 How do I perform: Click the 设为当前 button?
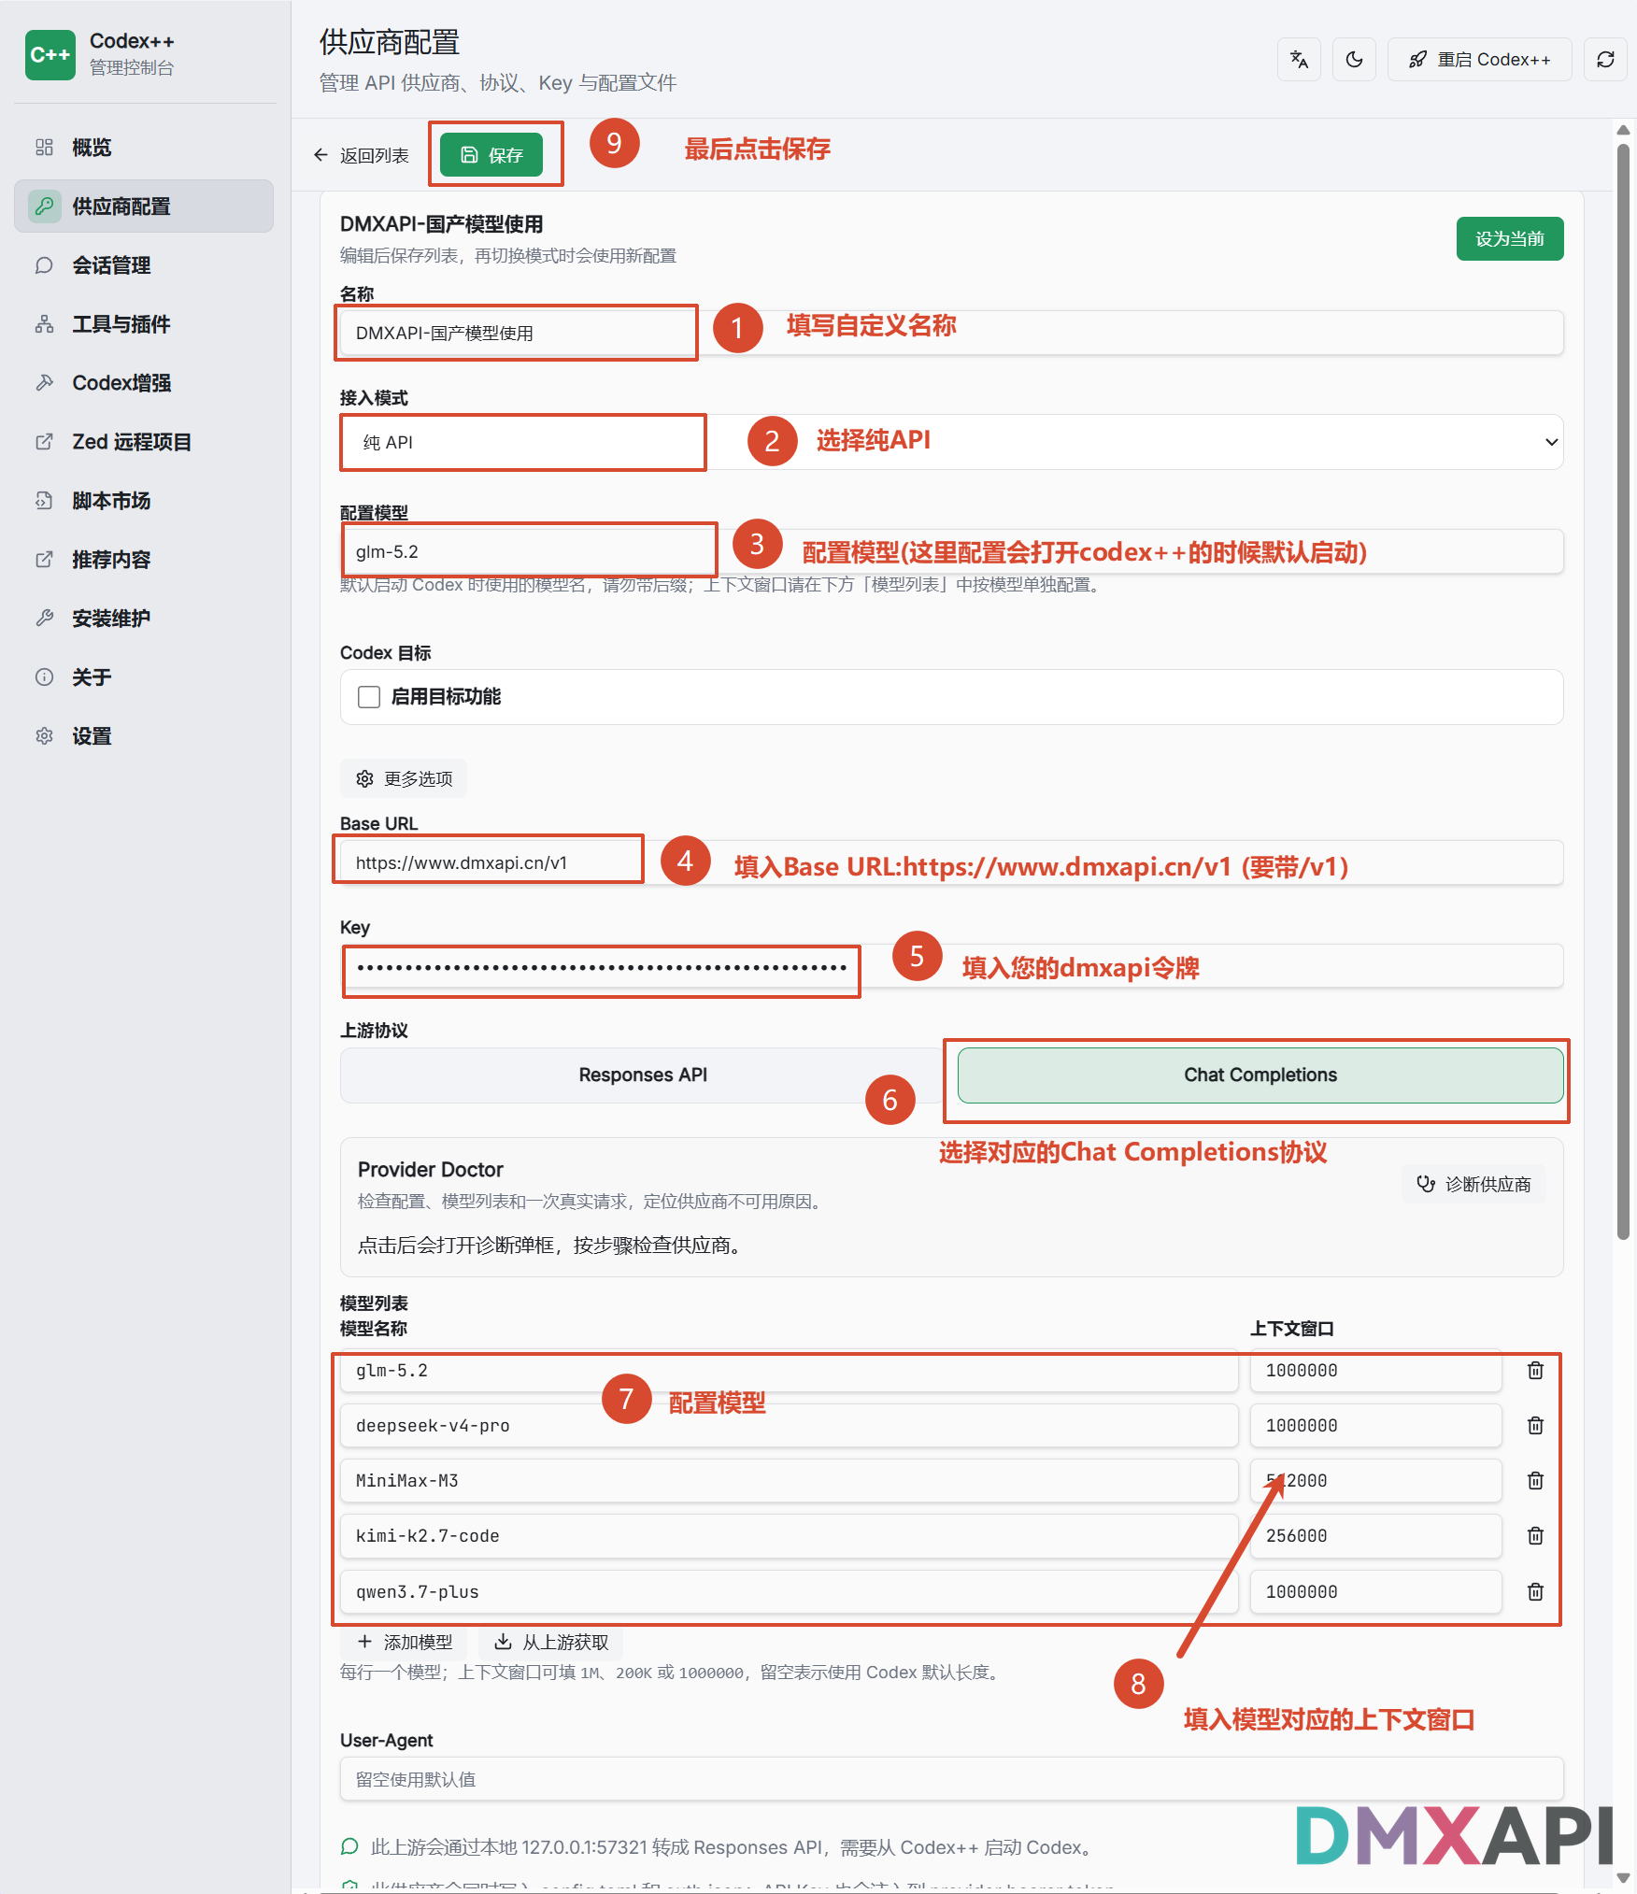click(1510, 239)
